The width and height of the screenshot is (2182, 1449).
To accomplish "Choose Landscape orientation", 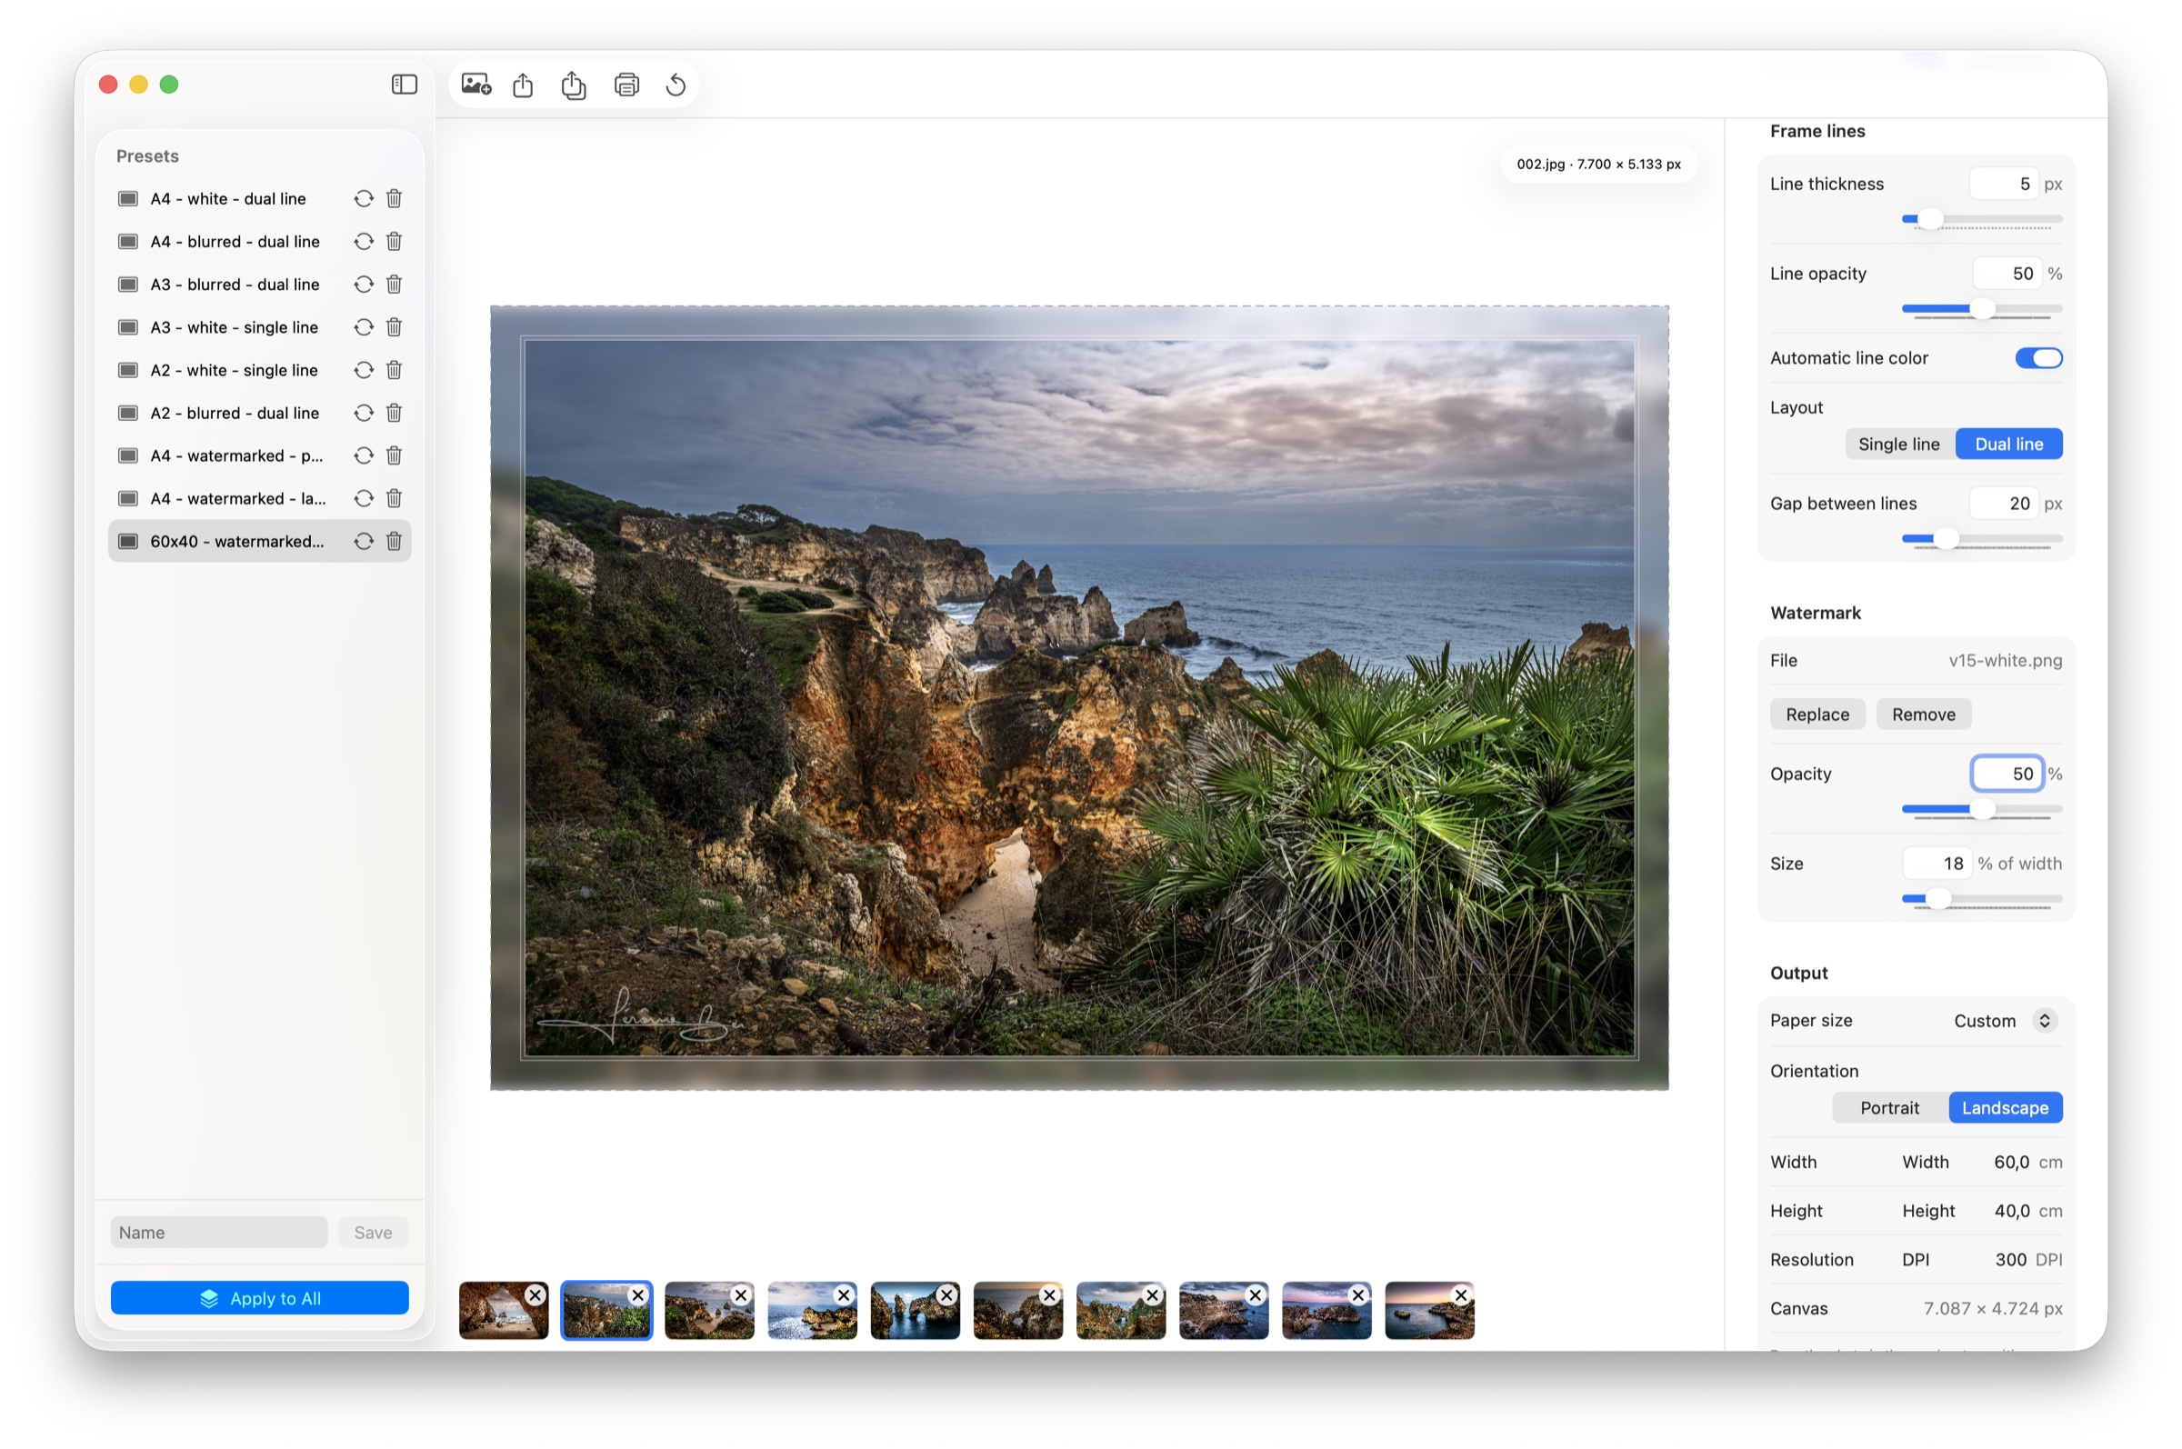I will click(2005, 1108).
